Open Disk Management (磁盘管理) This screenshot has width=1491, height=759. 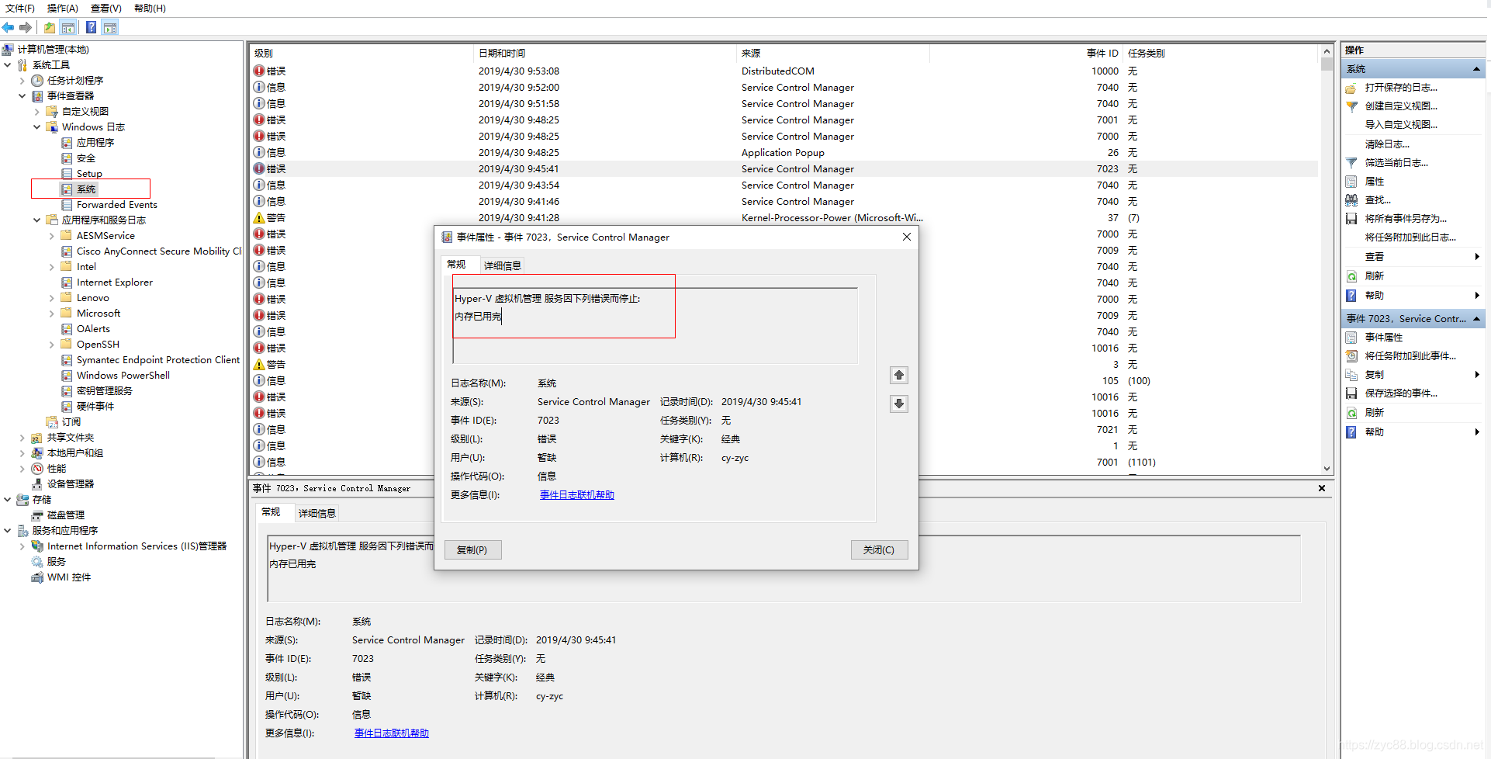pyautogui.click(x=65, y=515)
